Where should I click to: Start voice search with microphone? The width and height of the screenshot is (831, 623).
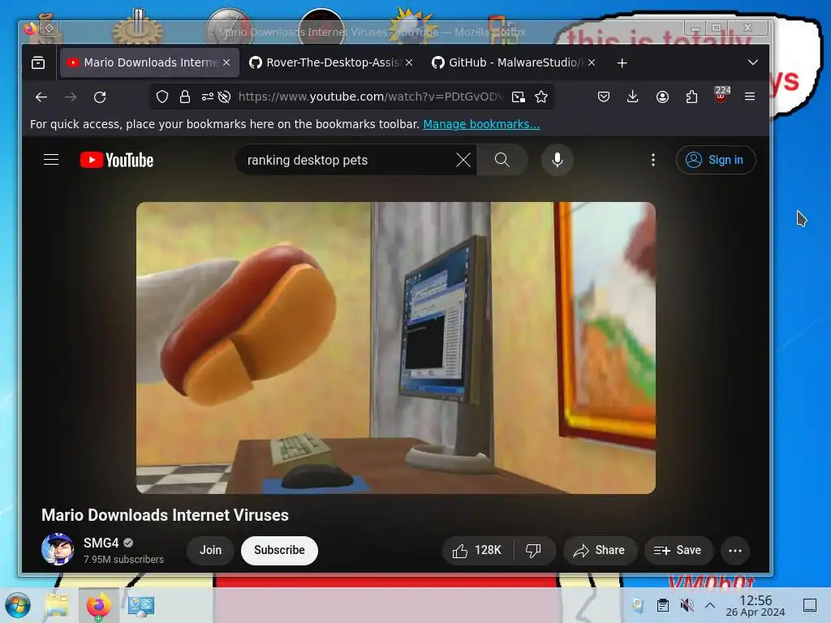click(x=557, y=160)
